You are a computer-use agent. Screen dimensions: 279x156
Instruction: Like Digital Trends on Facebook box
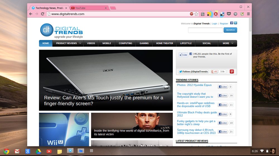(x=184, y=55)
